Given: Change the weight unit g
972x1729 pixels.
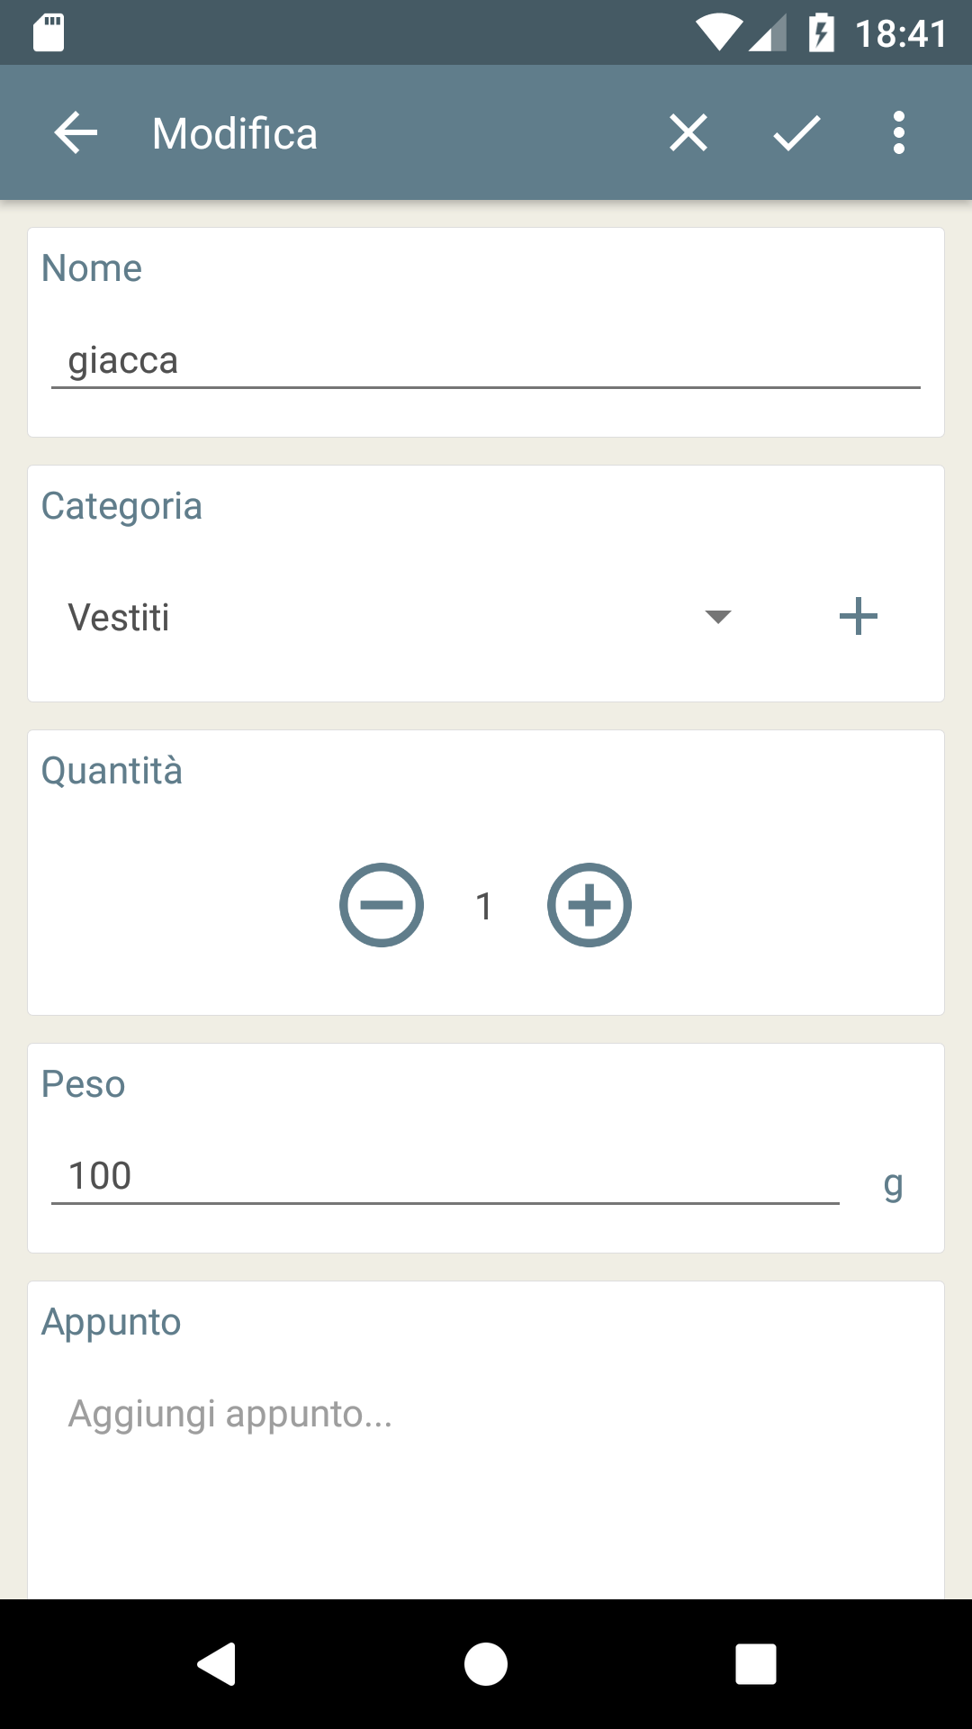Looking at the screenshot, I should pos(893,1183).
